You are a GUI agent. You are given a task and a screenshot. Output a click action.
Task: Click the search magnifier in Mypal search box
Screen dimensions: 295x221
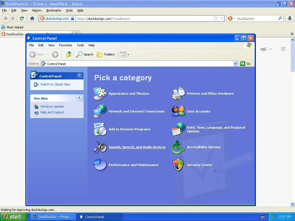(x=280, y=18)
